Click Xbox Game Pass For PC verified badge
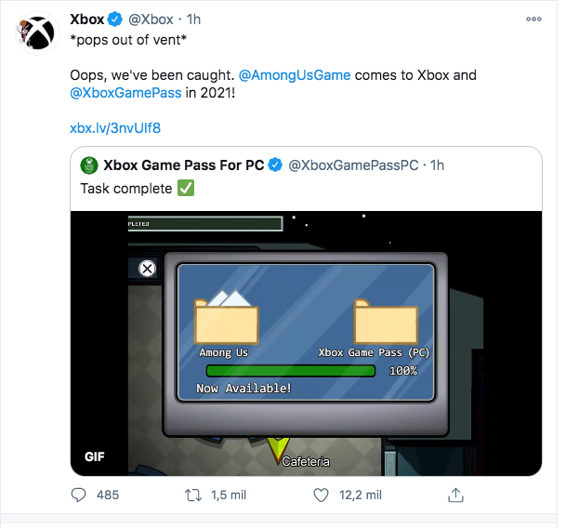Image resolution: width=579 pixels, height=528 pixels. point(275,165)
